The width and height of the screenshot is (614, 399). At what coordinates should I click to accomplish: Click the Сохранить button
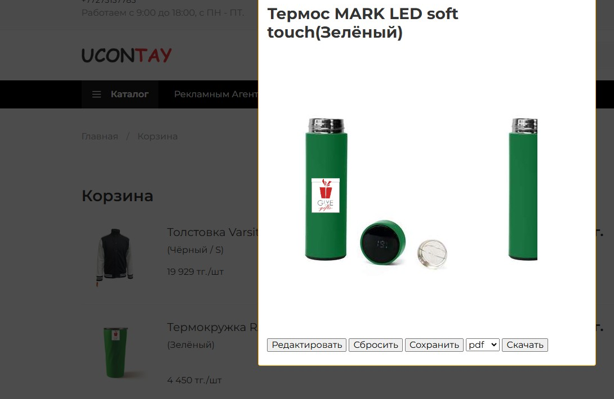click(434, 345)
